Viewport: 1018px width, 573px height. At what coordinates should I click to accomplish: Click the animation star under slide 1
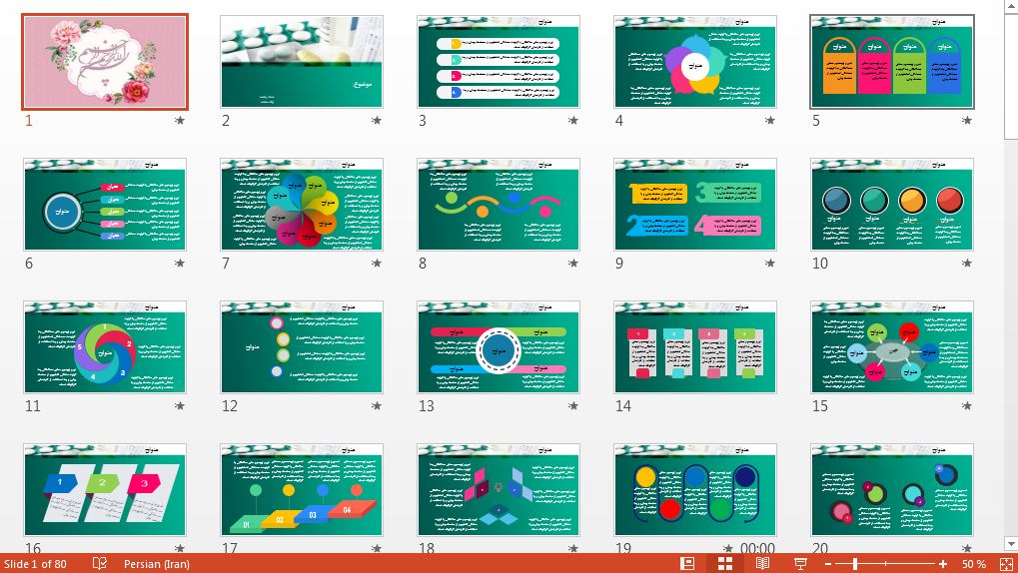[x=180, y=121]
